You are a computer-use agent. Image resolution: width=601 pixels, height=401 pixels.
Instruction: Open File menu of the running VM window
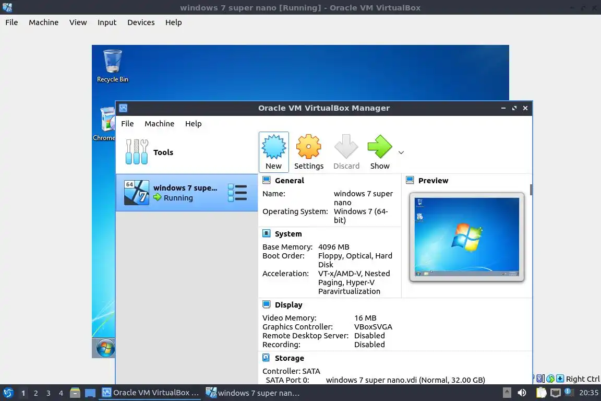[11, 22]
